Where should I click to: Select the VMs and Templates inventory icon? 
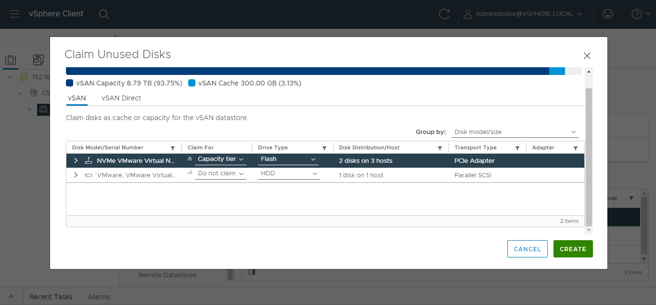pos(39,60)
